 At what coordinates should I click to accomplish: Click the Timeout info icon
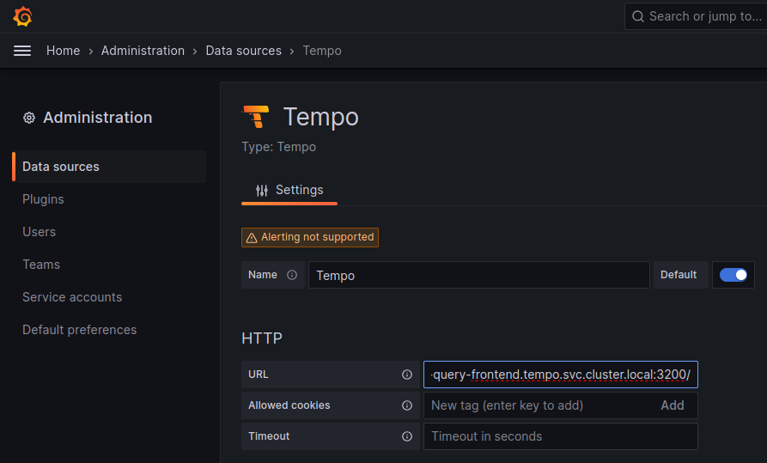(407, 436)
